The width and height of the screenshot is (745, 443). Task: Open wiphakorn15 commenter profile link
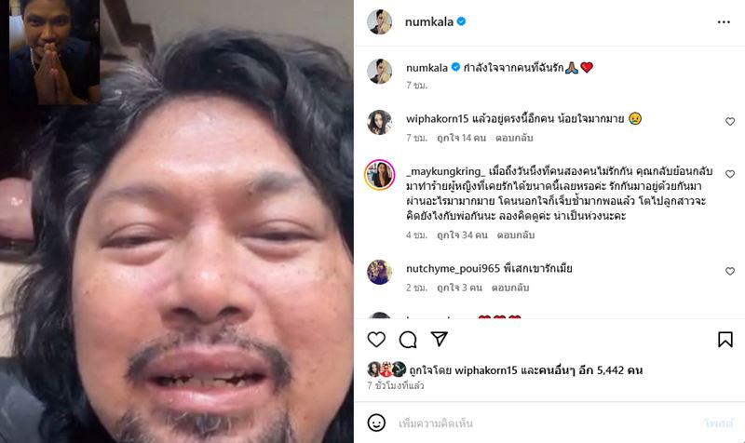(x=437, y=119)
